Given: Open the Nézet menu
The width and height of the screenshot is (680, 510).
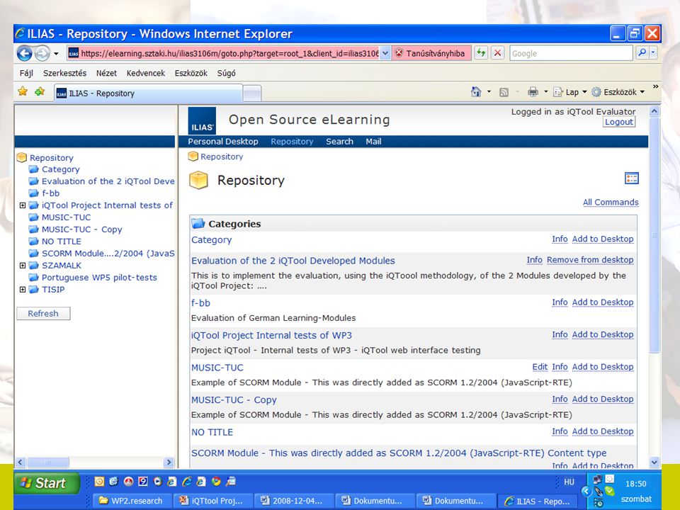Looking at the screenshot, I should pyautogui.click(x=106, y=73).
